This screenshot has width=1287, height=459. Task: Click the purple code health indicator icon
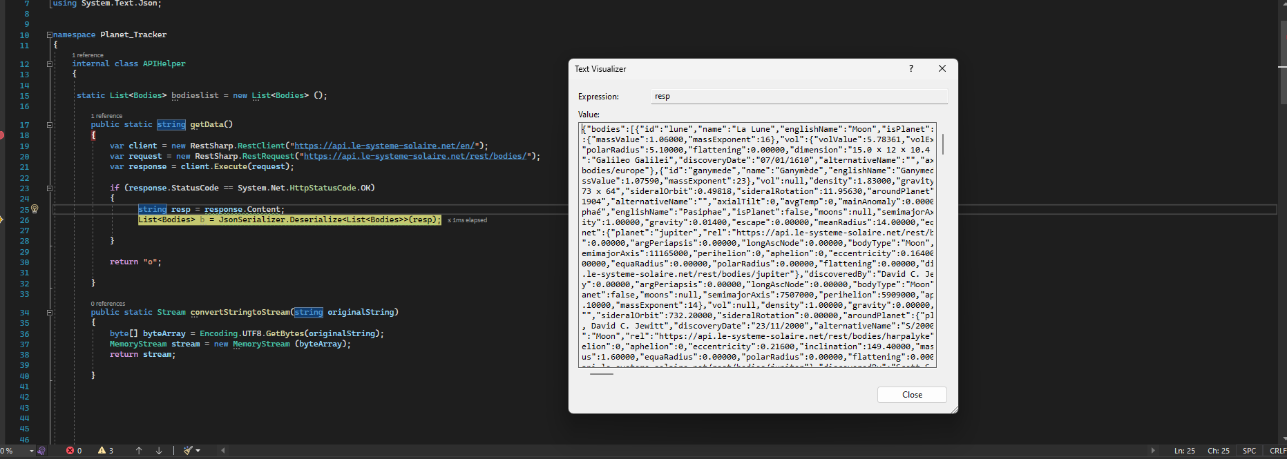pyautogui.click(x=41, y=451)
